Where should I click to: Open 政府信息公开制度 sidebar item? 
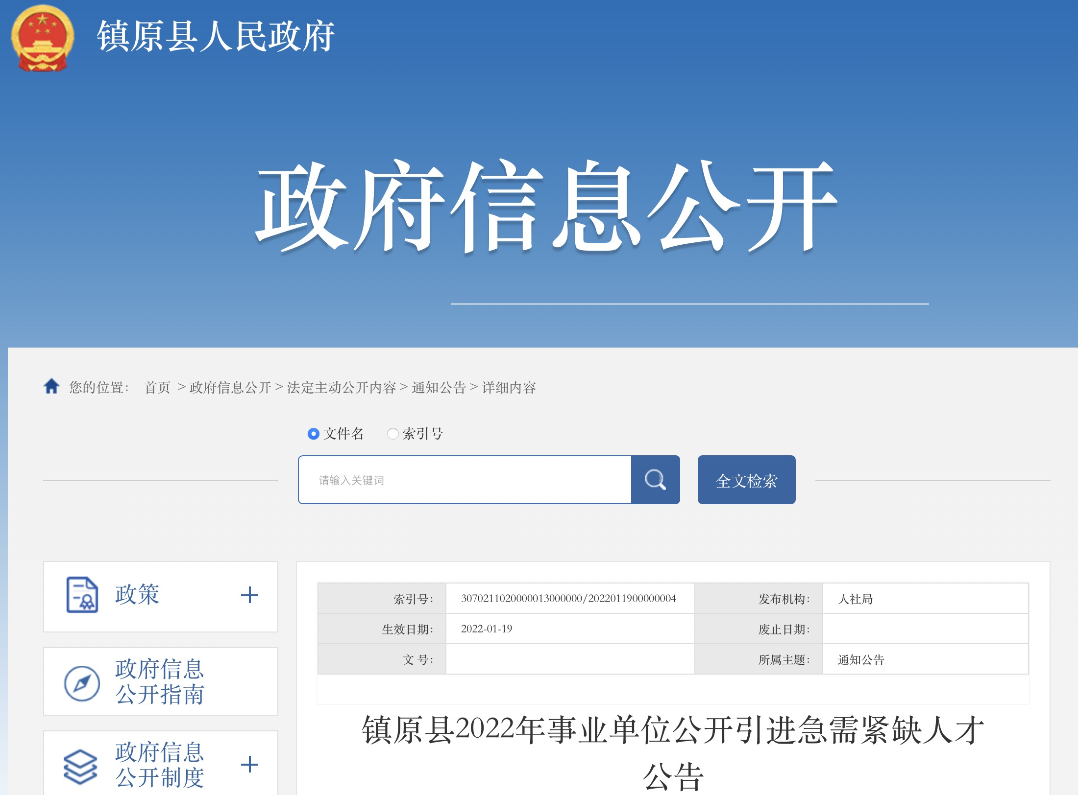tap(160, 765)
